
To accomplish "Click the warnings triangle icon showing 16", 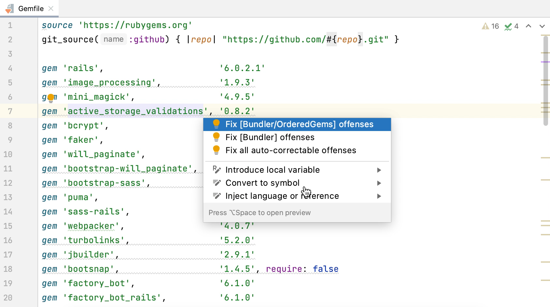I will 485,26.
